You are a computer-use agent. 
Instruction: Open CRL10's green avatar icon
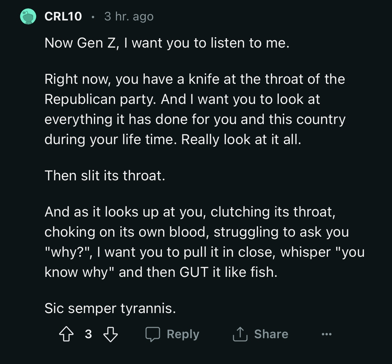coord(28,17)
